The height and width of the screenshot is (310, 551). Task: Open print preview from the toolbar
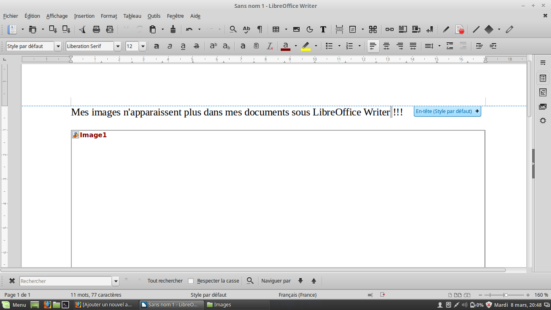110,29
